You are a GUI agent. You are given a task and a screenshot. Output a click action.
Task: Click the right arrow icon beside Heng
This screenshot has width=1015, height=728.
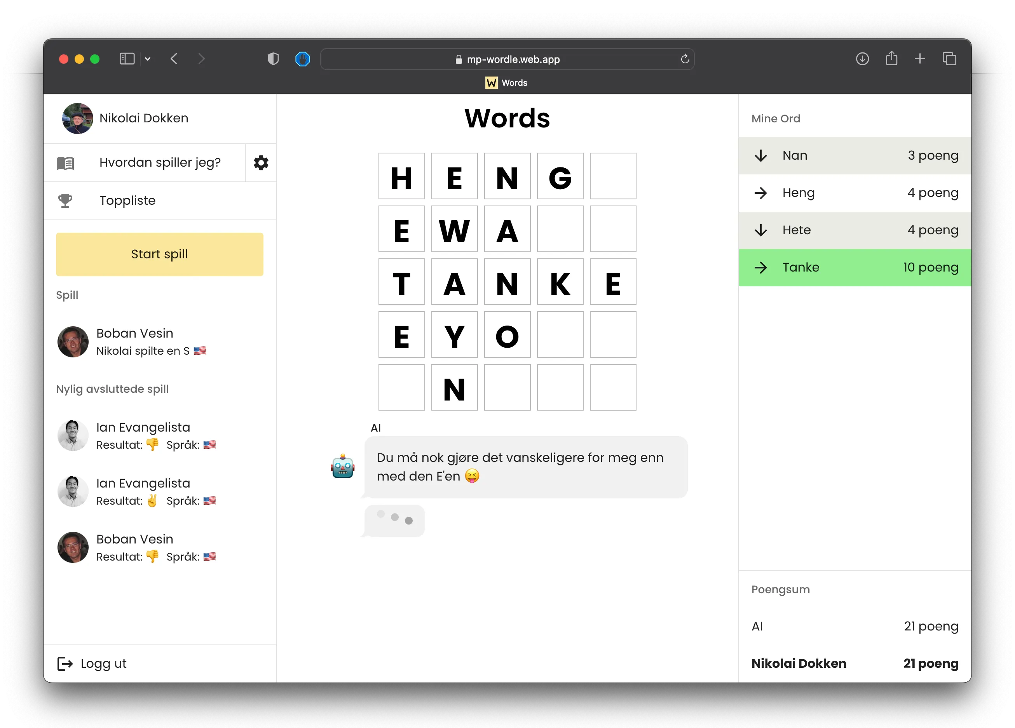click(x=761, y=193)
